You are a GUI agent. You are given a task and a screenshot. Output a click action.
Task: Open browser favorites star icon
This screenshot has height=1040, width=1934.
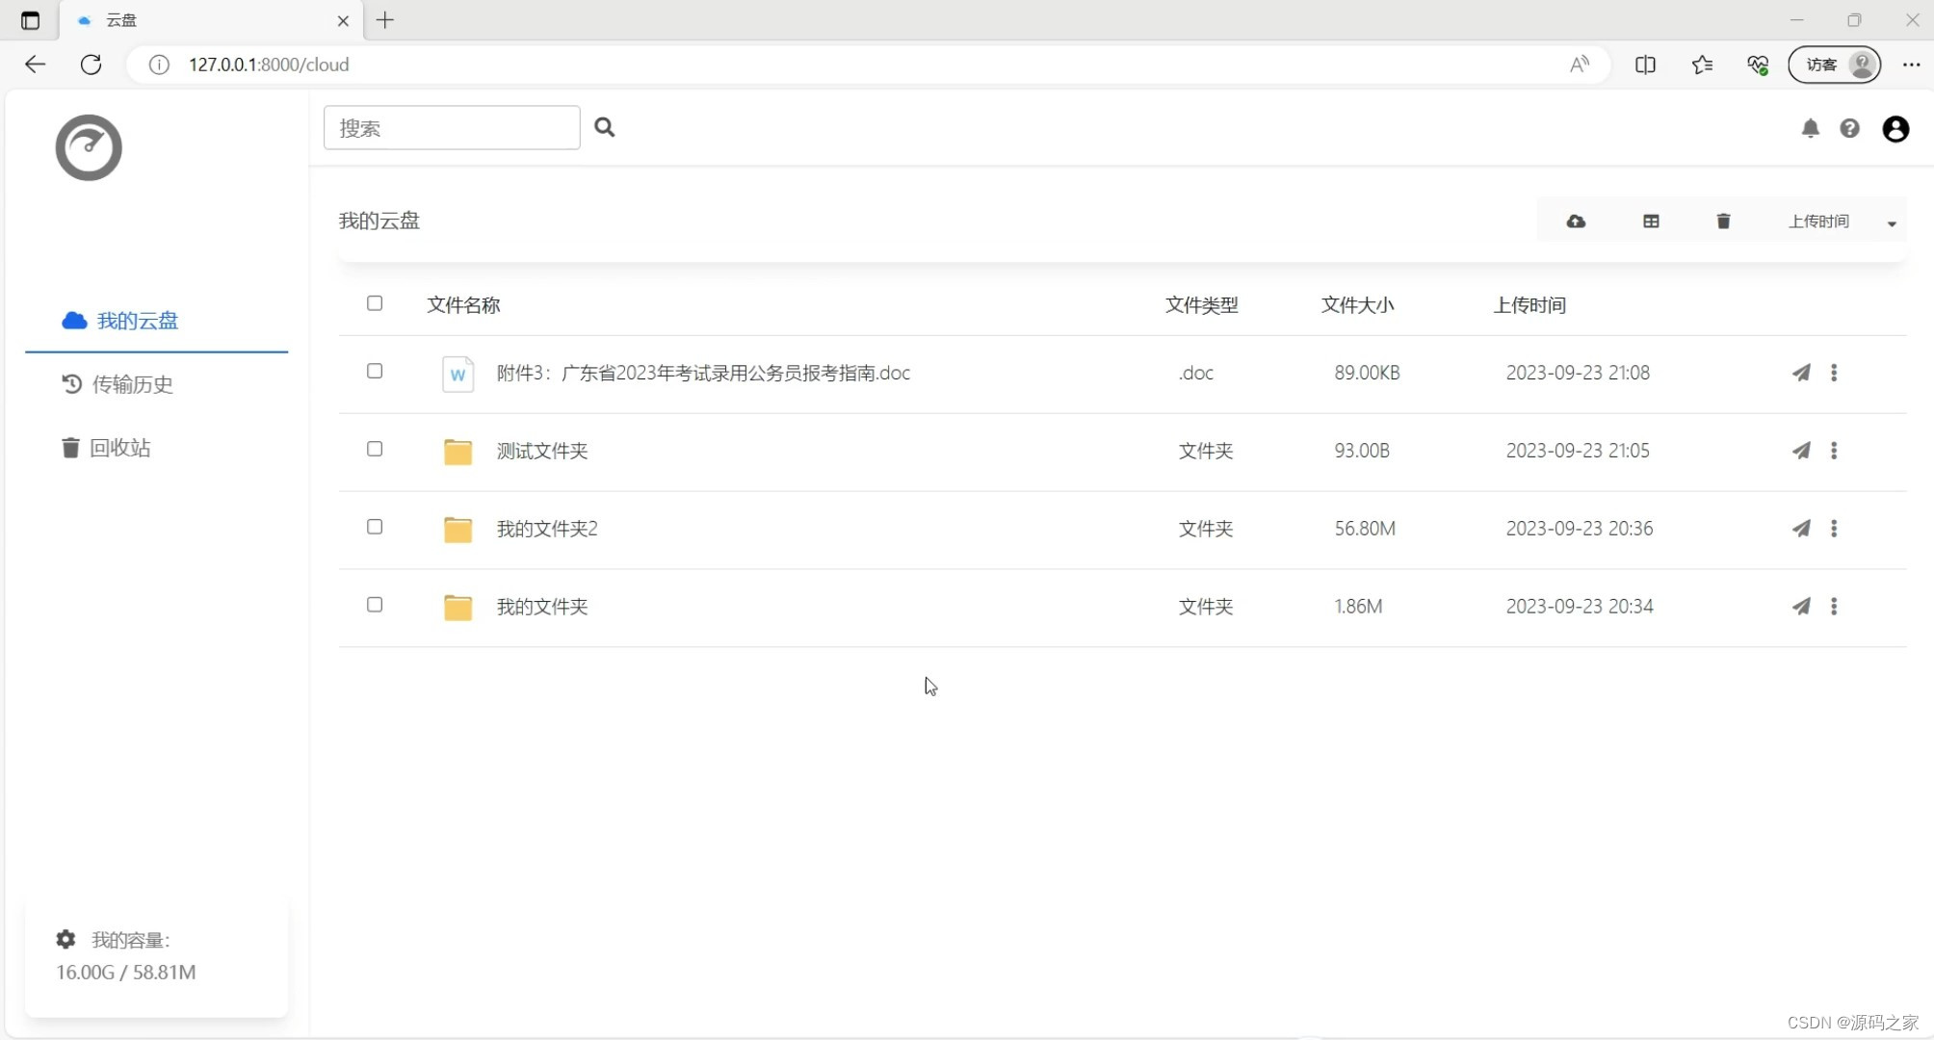[1702, 65]
